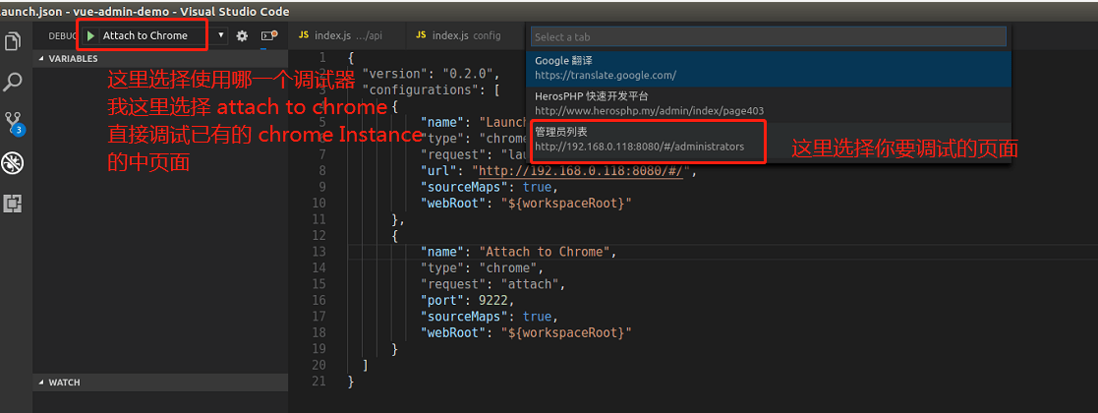
Task: Open the Explorer view in activity bar
Action: pyautogui.click(x=14, y=41)
